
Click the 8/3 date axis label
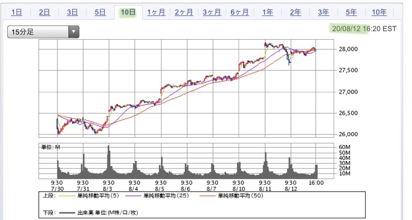108,189
